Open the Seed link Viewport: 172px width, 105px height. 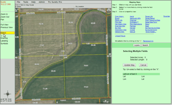[x=147, y=26]
